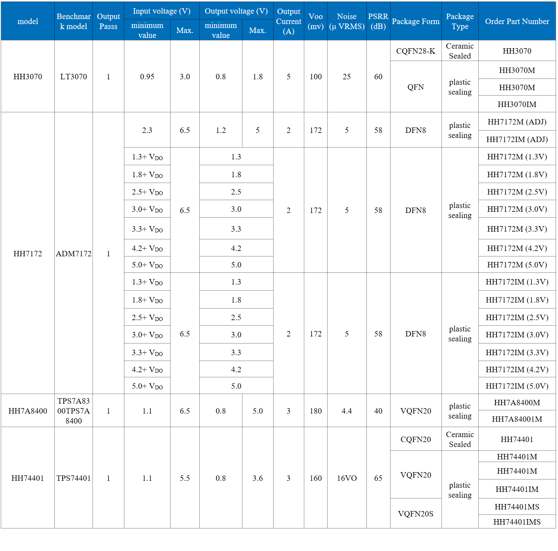Select the 16VO noise value cell
Image resolution: width=558 pixels, height=551 pixels.
click(x=347, y=478)
